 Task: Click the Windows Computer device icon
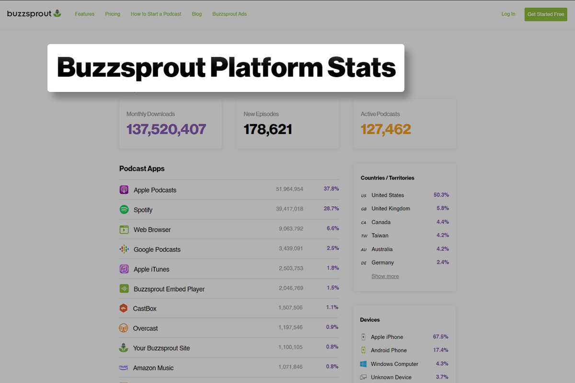(363, 364)
